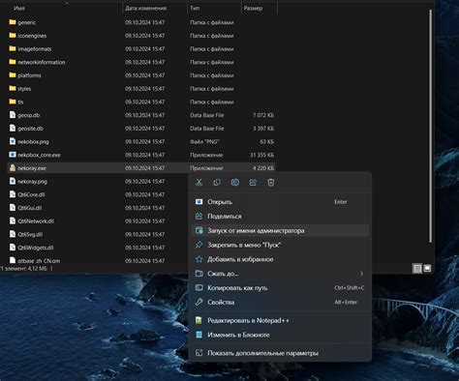Select Копировать как путь
The width and height of the screenshot is (459, 381).
(280, 288)
